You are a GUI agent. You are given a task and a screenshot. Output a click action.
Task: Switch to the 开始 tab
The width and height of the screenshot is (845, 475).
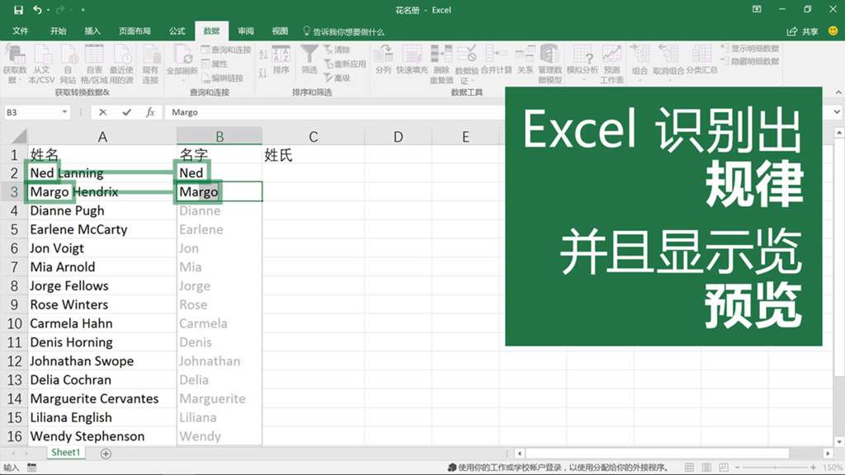pos(59,31)
